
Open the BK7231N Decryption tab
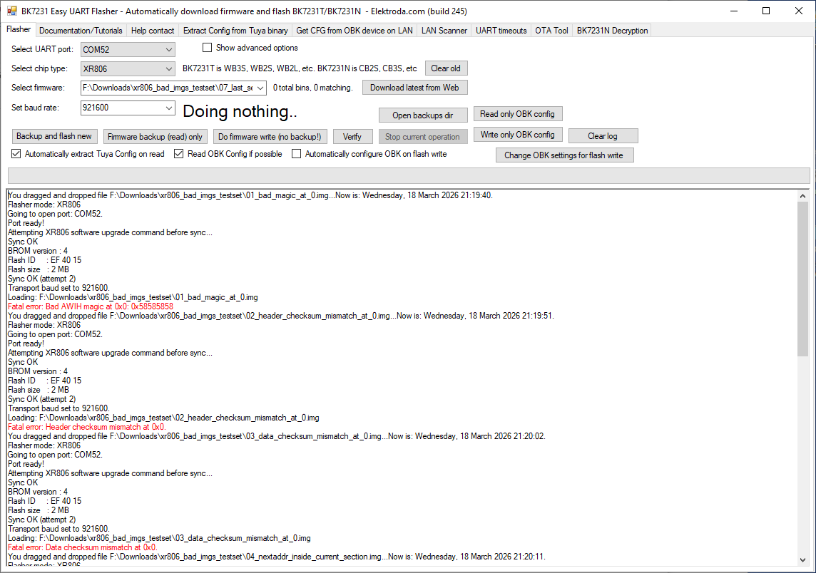(x=612, y=31)
